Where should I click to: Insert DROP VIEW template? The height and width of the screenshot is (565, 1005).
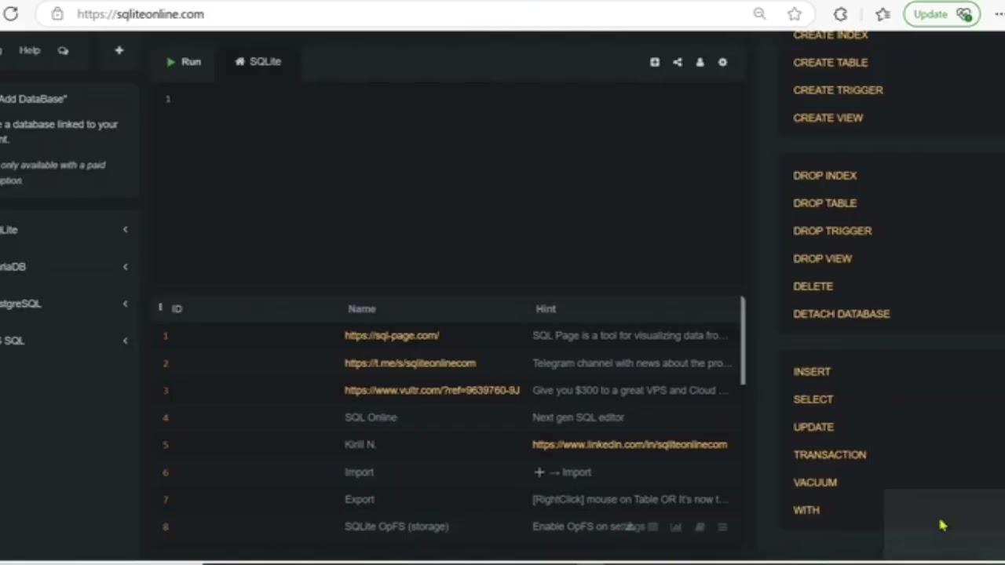[x=822, y=258]
